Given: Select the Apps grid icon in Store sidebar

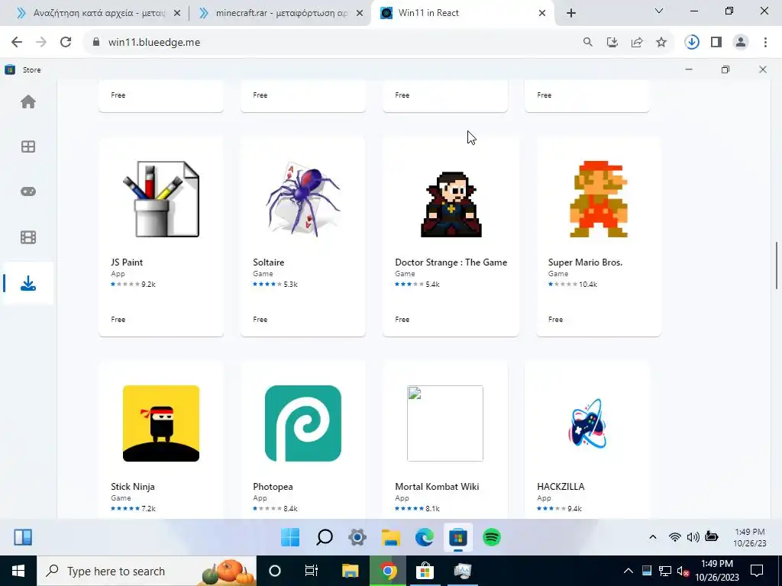Looking at the screenshot, I should [x=28, y=146].
